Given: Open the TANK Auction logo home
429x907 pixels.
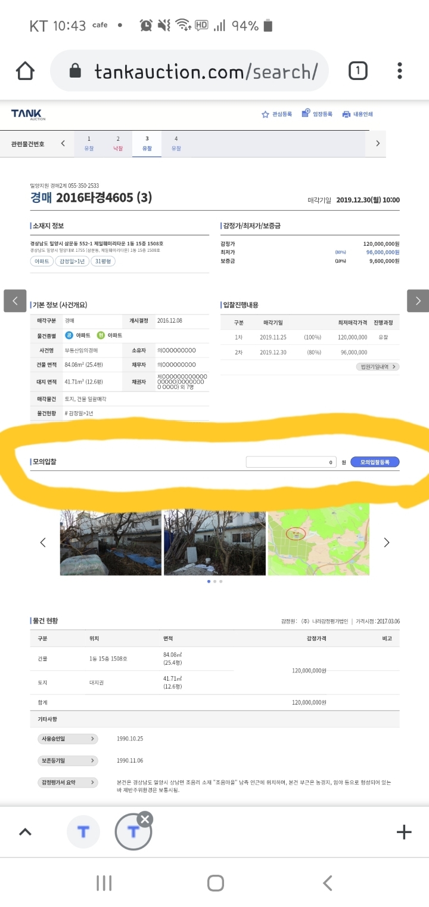Looking at the screenshot, I should [28, 115].
